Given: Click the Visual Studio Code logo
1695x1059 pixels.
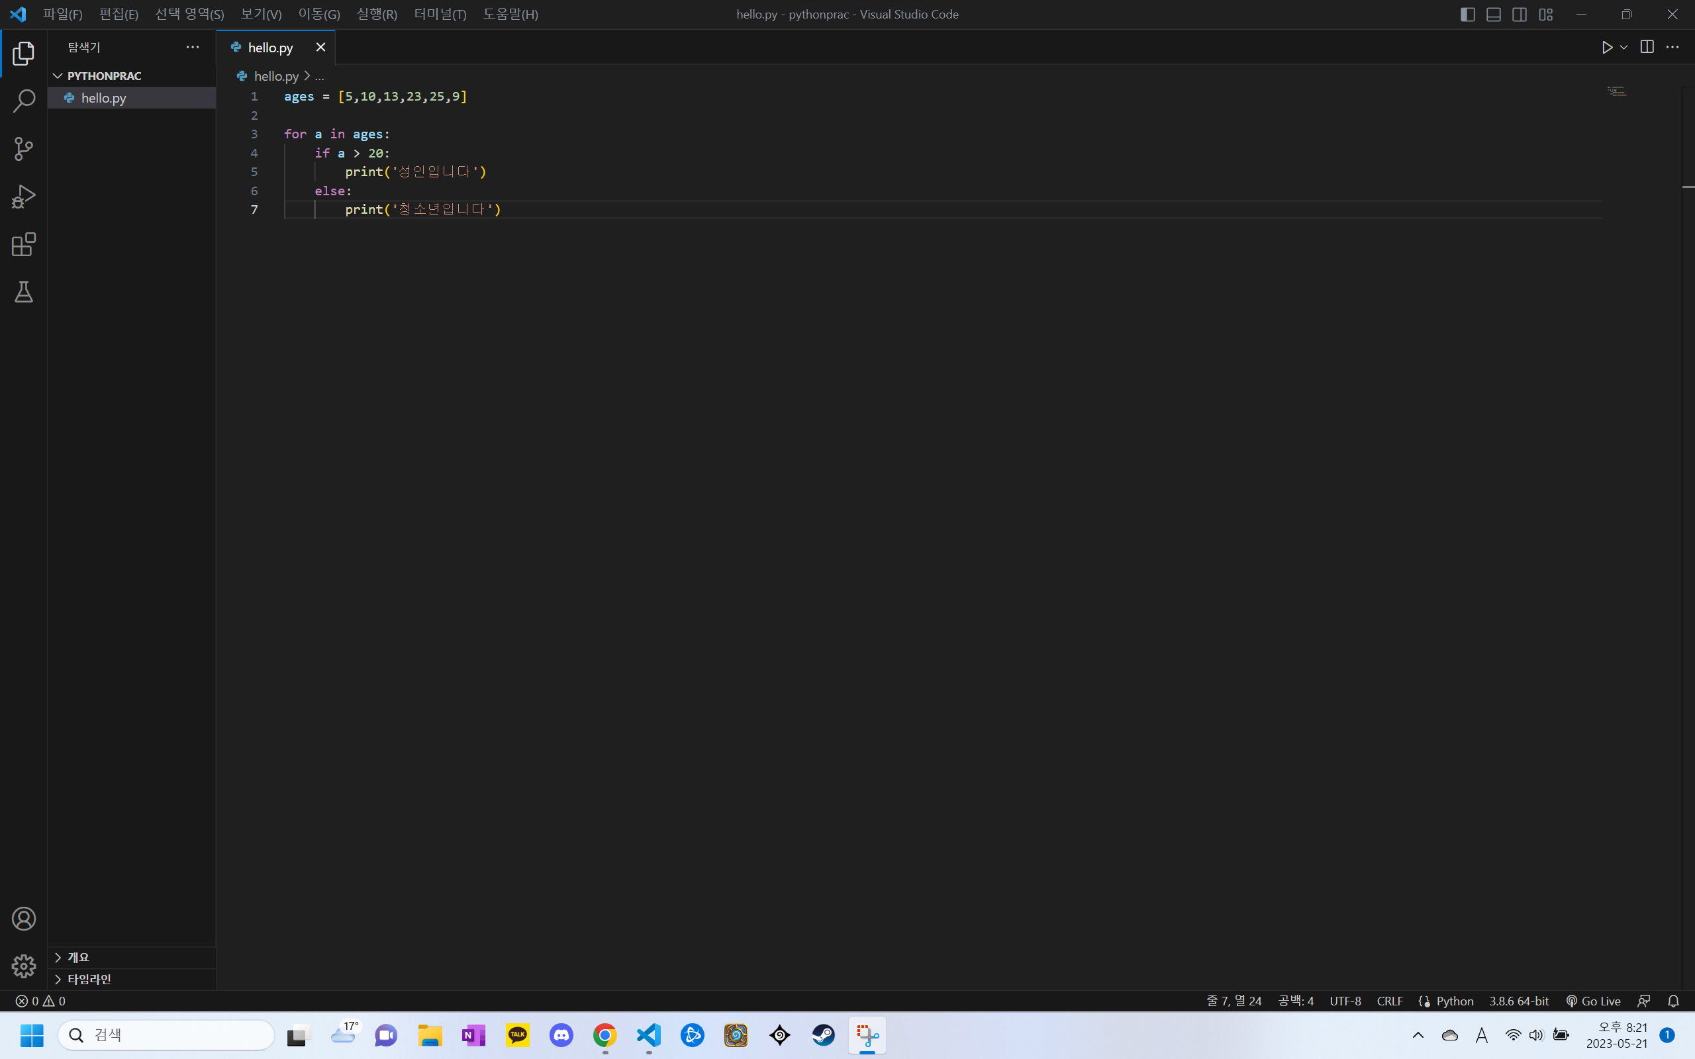Looking at the screenshot, I should [19, 14].
